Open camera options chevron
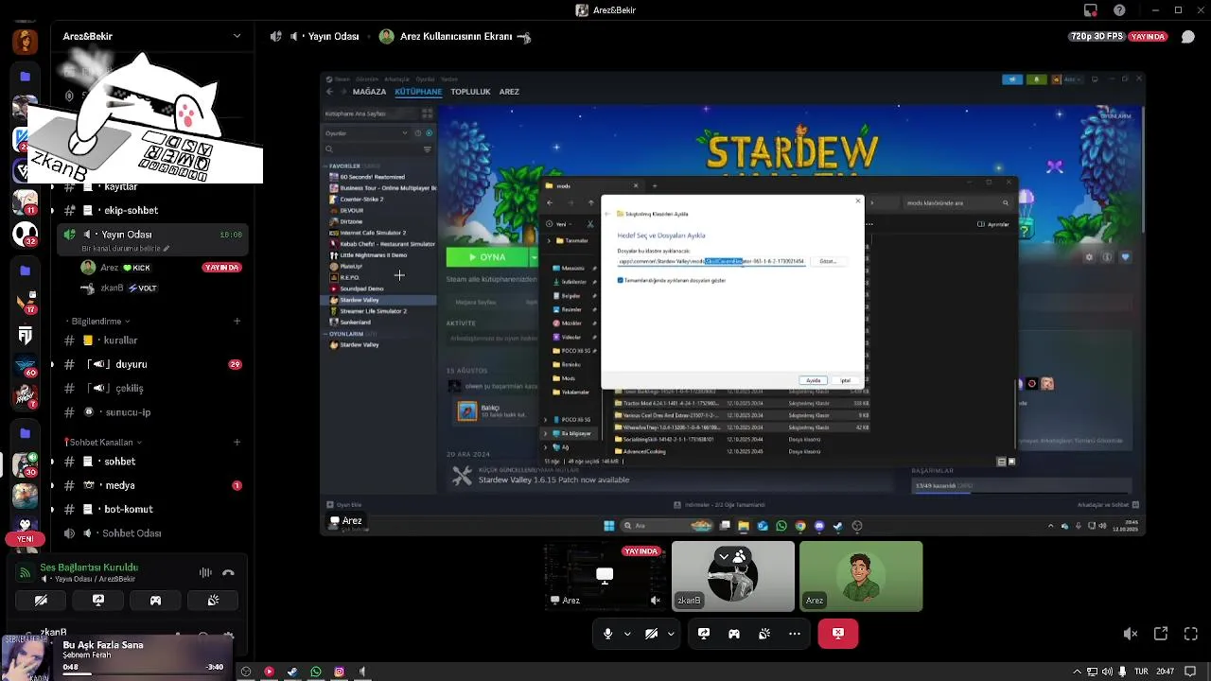The width and height of the screenshot is (1211, 681). (672, 634)
